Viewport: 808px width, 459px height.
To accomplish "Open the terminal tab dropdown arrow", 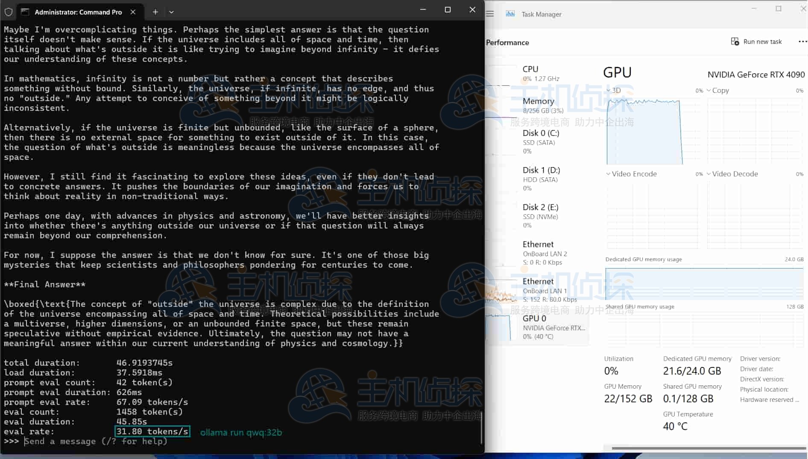I will tap(171, 12).
